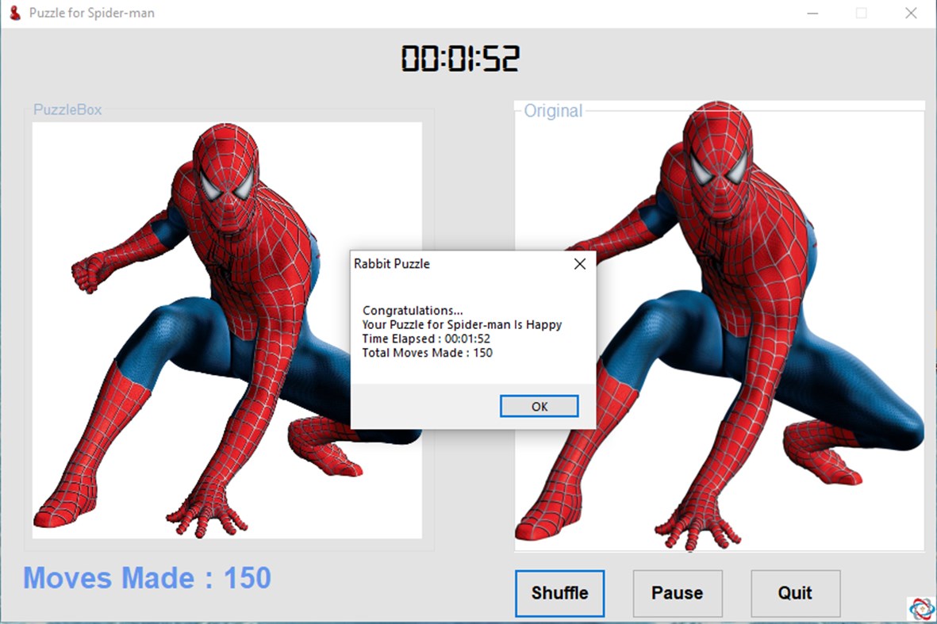Click the Time Elapsed line in the dialog
The image size is (937, 624).
coord(428,339)
